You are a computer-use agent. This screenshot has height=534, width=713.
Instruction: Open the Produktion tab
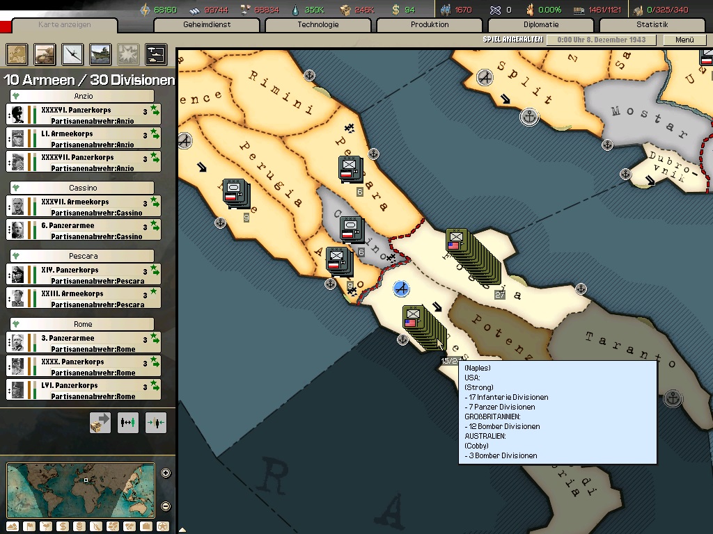[430, 24]
